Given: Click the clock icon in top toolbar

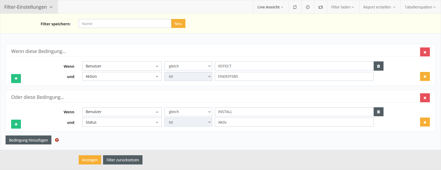Looking at the screenshot, I should [x=308, y=7].
